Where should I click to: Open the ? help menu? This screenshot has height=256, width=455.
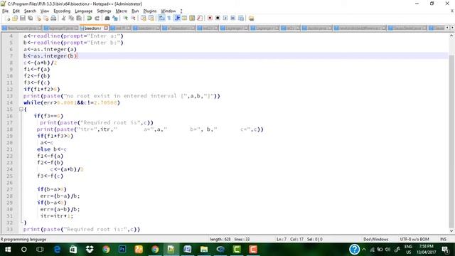(x=181, y=11)
